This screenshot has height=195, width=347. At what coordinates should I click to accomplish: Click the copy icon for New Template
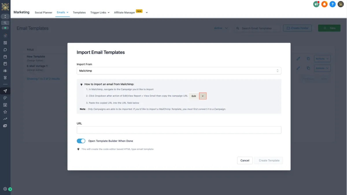(x=308, y=59)
